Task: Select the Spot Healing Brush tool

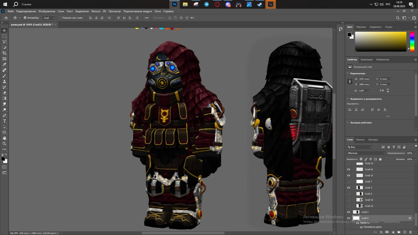Action: pos(4,70)
